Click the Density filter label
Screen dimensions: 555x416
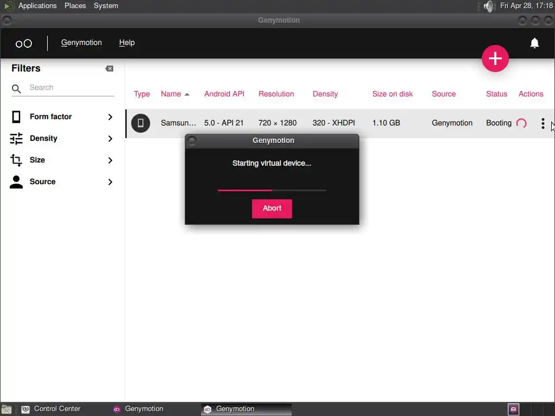pyautogui.click(x=43, y=138)
